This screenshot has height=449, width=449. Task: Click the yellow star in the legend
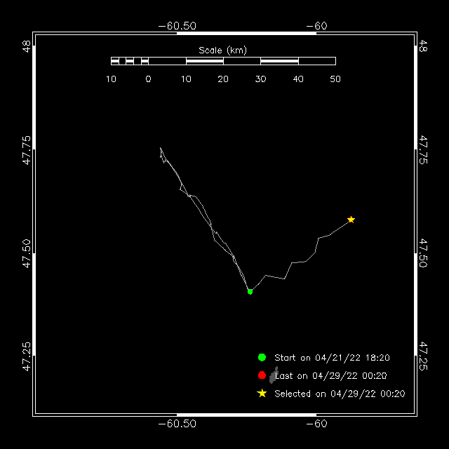point(262,394)
